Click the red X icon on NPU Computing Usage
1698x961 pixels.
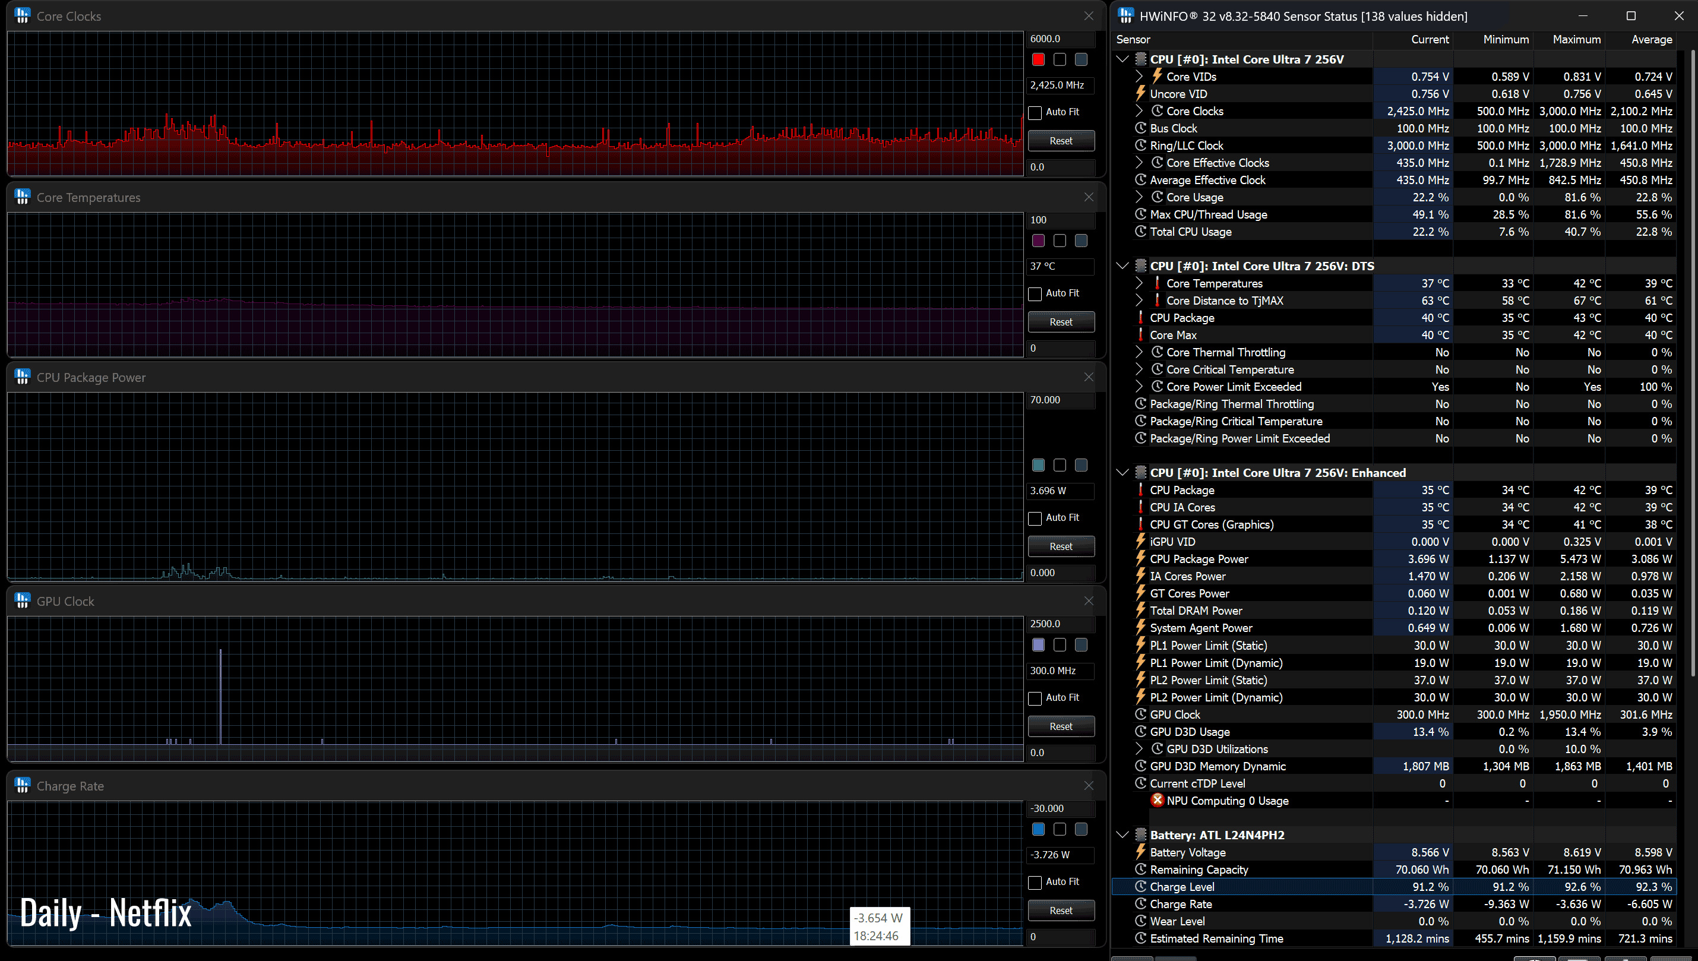pos(1157,800)
